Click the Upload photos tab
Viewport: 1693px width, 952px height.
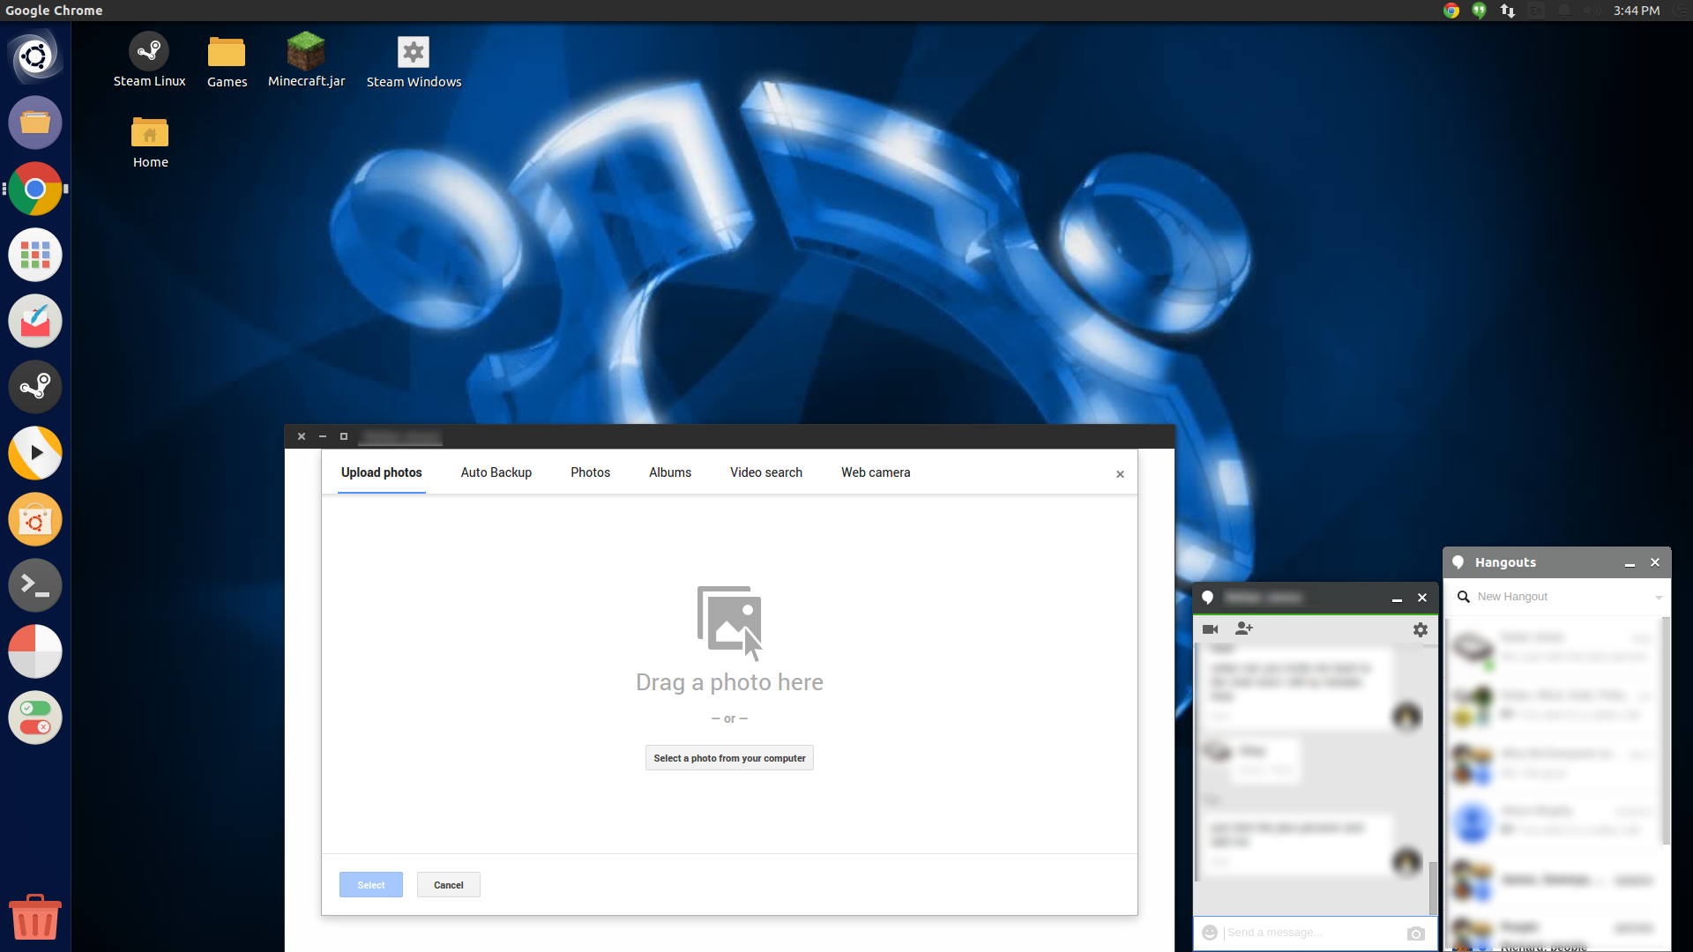pyautogui.click(x=382, y=472)
